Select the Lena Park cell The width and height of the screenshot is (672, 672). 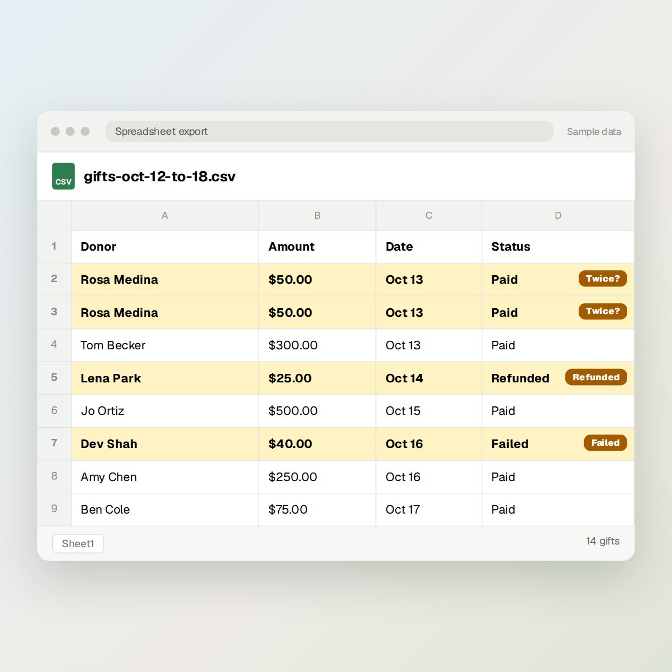(x=165, y=378)
